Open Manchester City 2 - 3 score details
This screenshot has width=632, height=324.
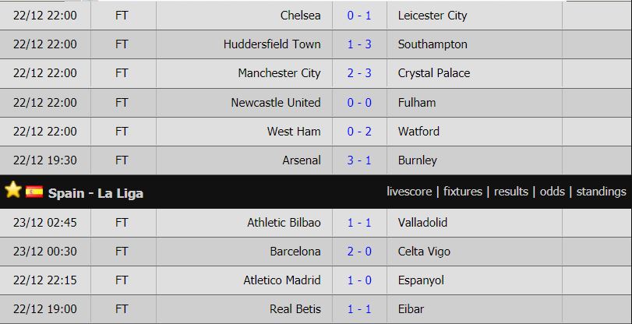pyautogui.click(x=359, y=73)
